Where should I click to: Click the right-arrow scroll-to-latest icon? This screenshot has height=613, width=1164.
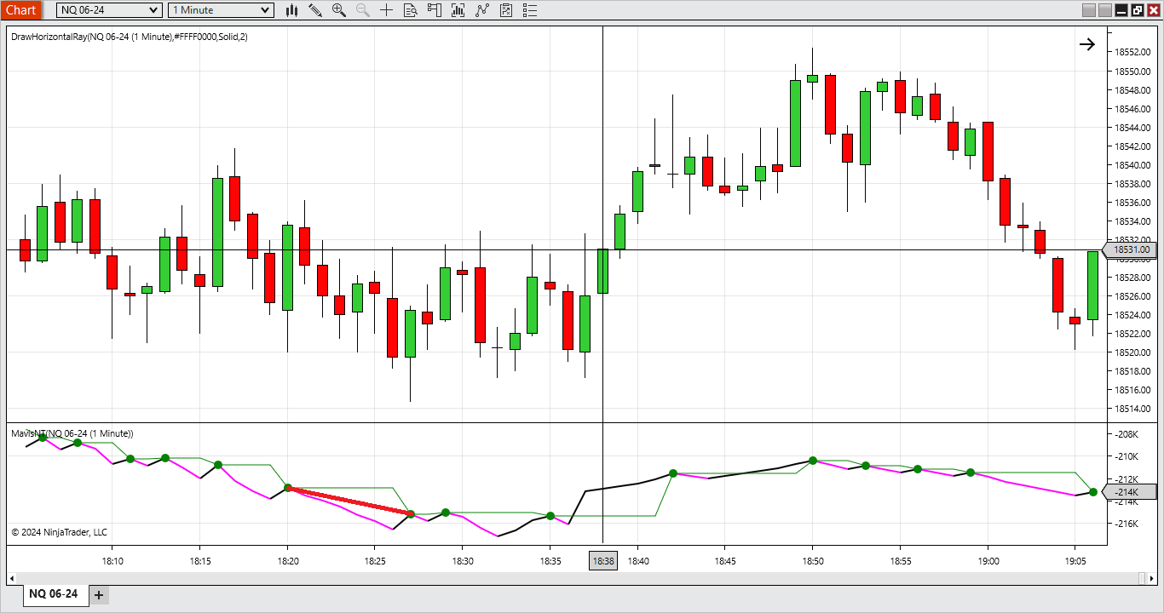[x=1087, y=44]
